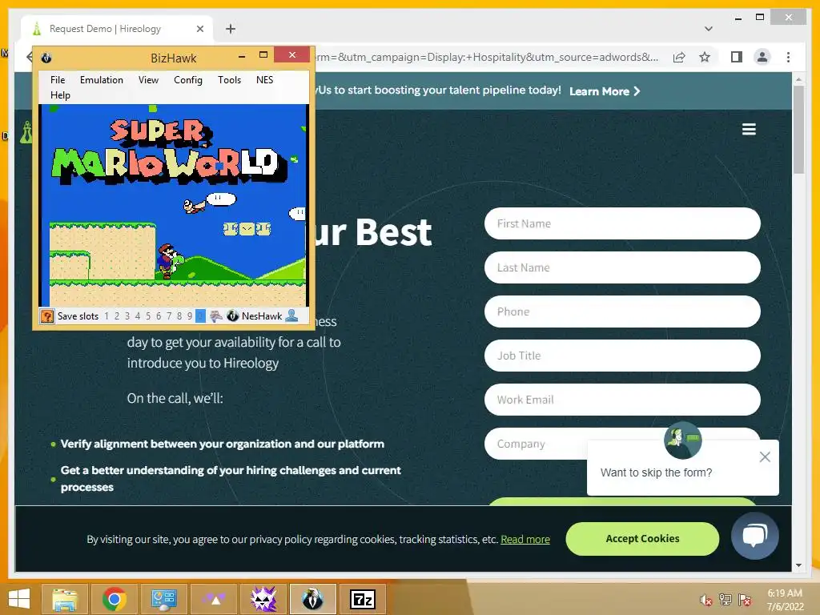The width and height of the screenshot is (820, 615).
Task: Open the Chrome profile avatar
Action: coord(762,57)
